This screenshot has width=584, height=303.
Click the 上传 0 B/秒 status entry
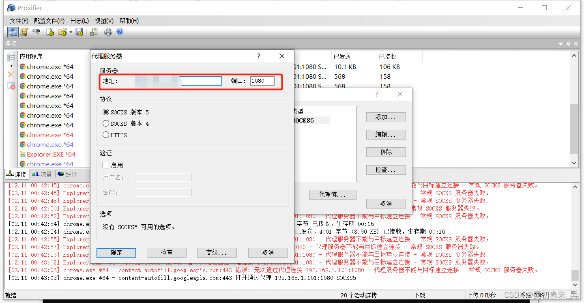[x=481, y=295]
